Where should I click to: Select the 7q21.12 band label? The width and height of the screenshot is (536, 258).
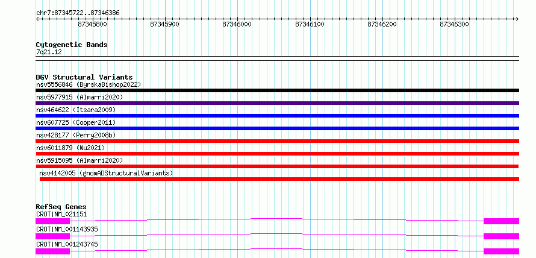click(x=49, y=52)
